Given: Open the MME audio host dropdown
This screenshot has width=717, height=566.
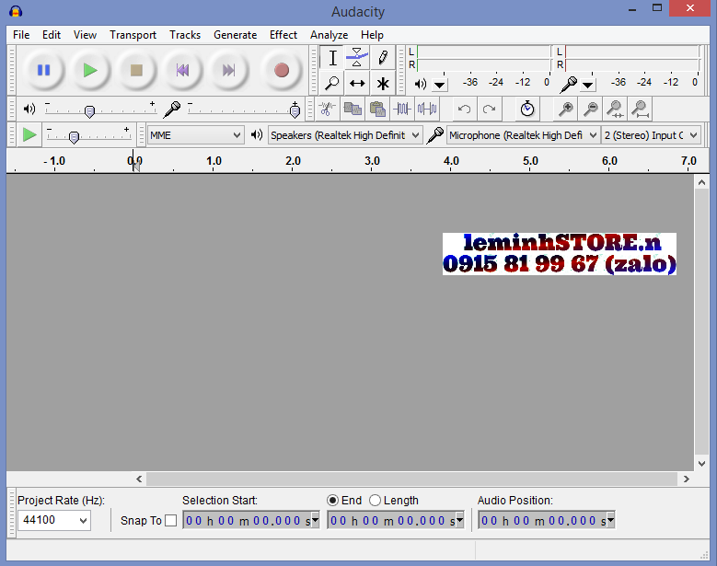Looking at the screenshot, I should pos(196,135).
